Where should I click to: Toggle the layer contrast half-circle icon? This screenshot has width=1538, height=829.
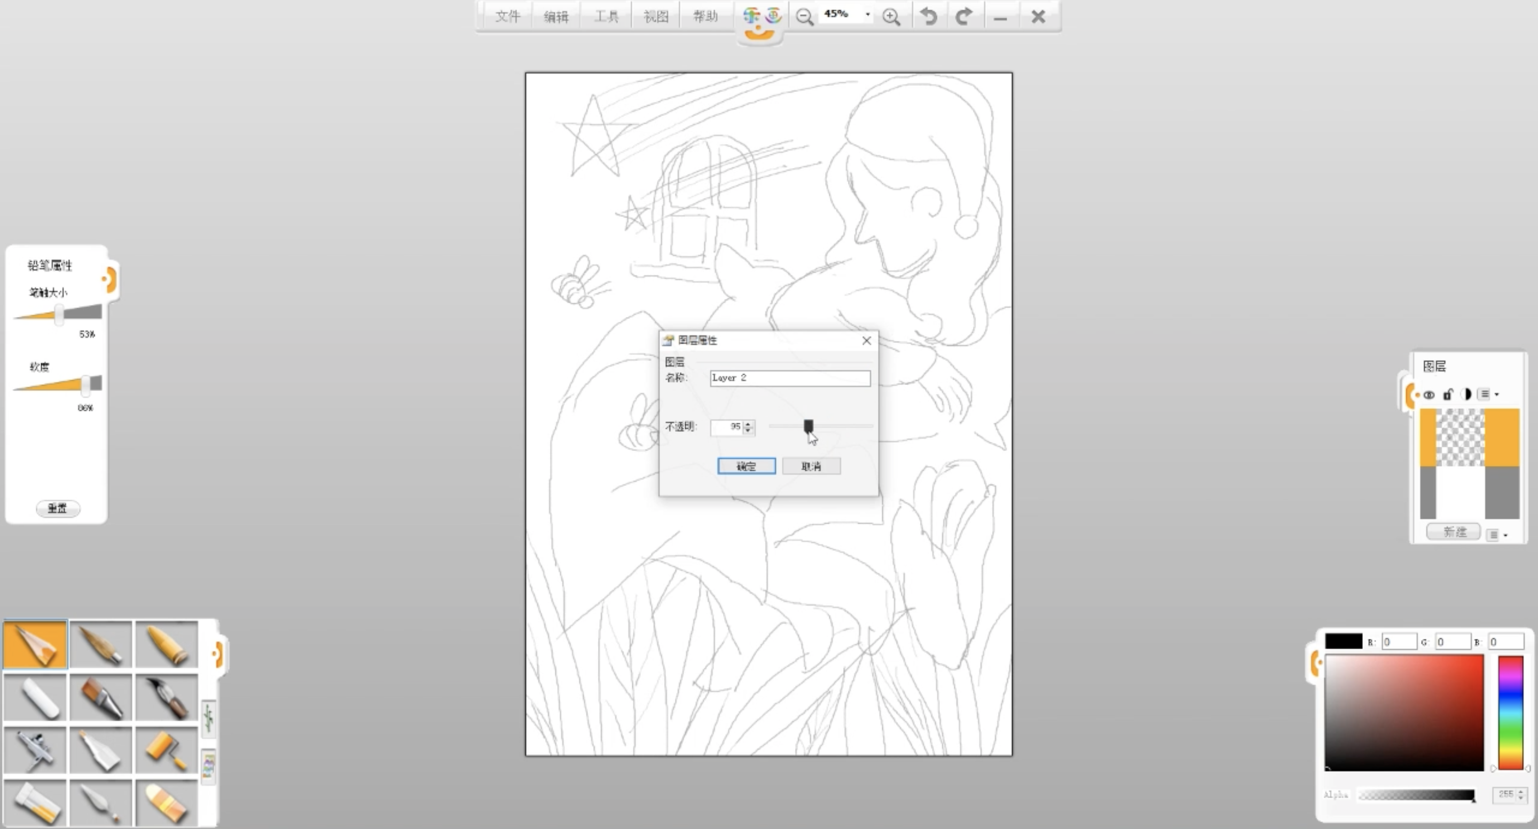coord(1466,394)
